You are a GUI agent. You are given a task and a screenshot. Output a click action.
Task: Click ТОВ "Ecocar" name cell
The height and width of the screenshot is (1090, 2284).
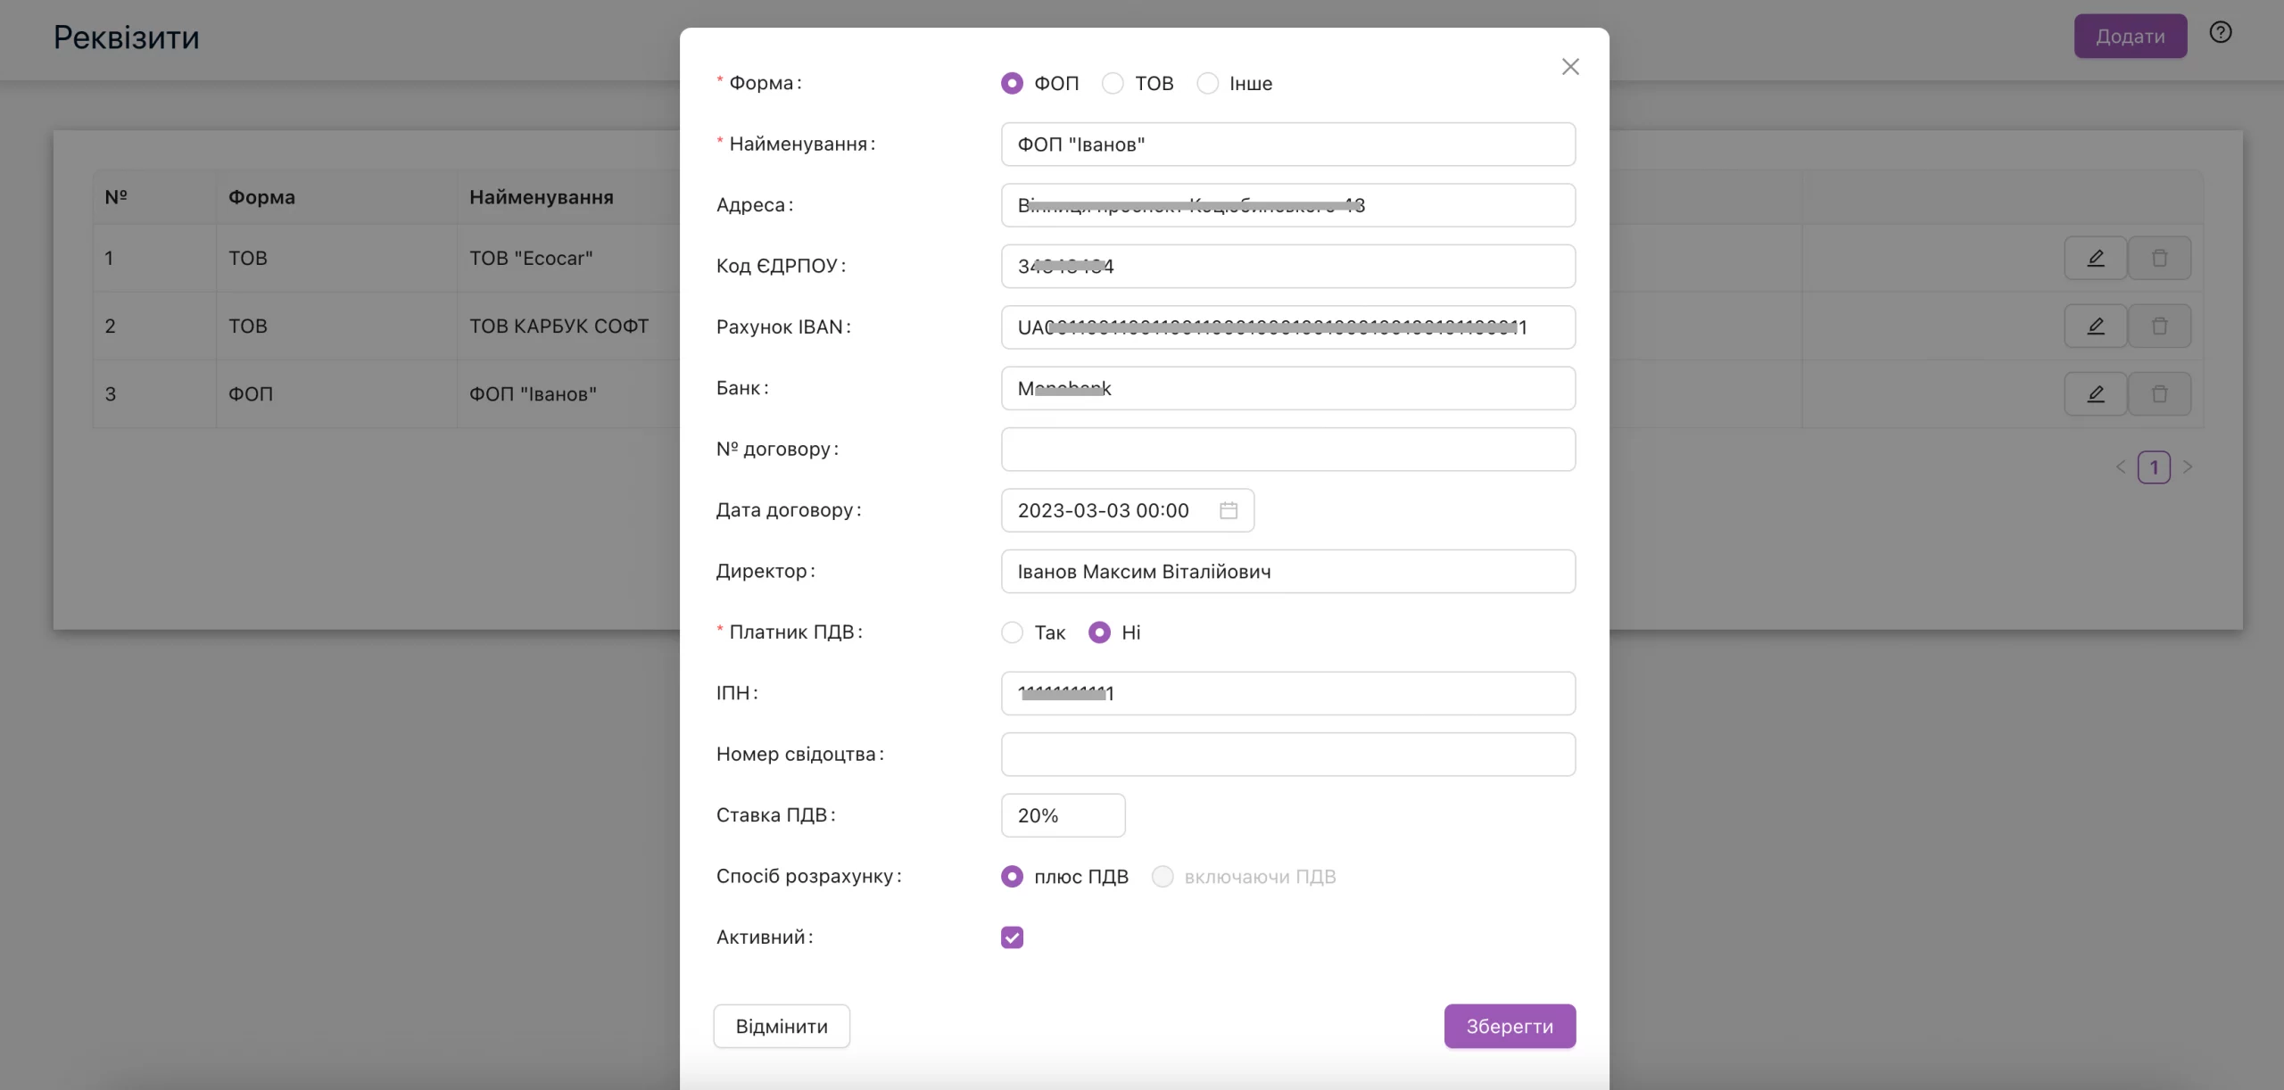(531, 259)
